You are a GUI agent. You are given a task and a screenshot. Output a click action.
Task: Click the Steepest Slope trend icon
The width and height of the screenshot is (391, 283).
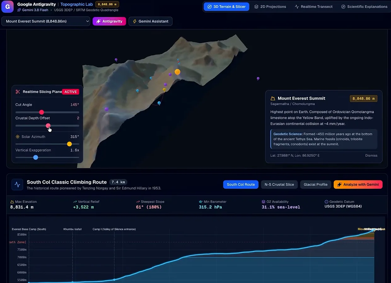pos(138,202)
